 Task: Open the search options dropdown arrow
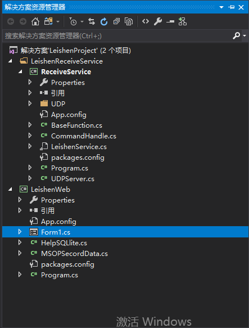(x=245, y=36)
